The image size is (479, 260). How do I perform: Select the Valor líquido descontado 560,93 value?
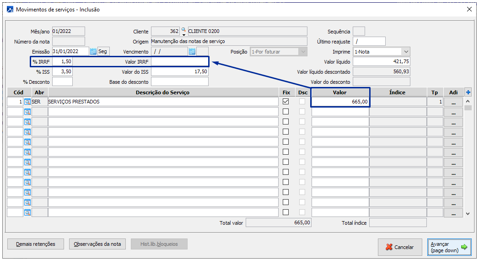(x=381, y=72)
